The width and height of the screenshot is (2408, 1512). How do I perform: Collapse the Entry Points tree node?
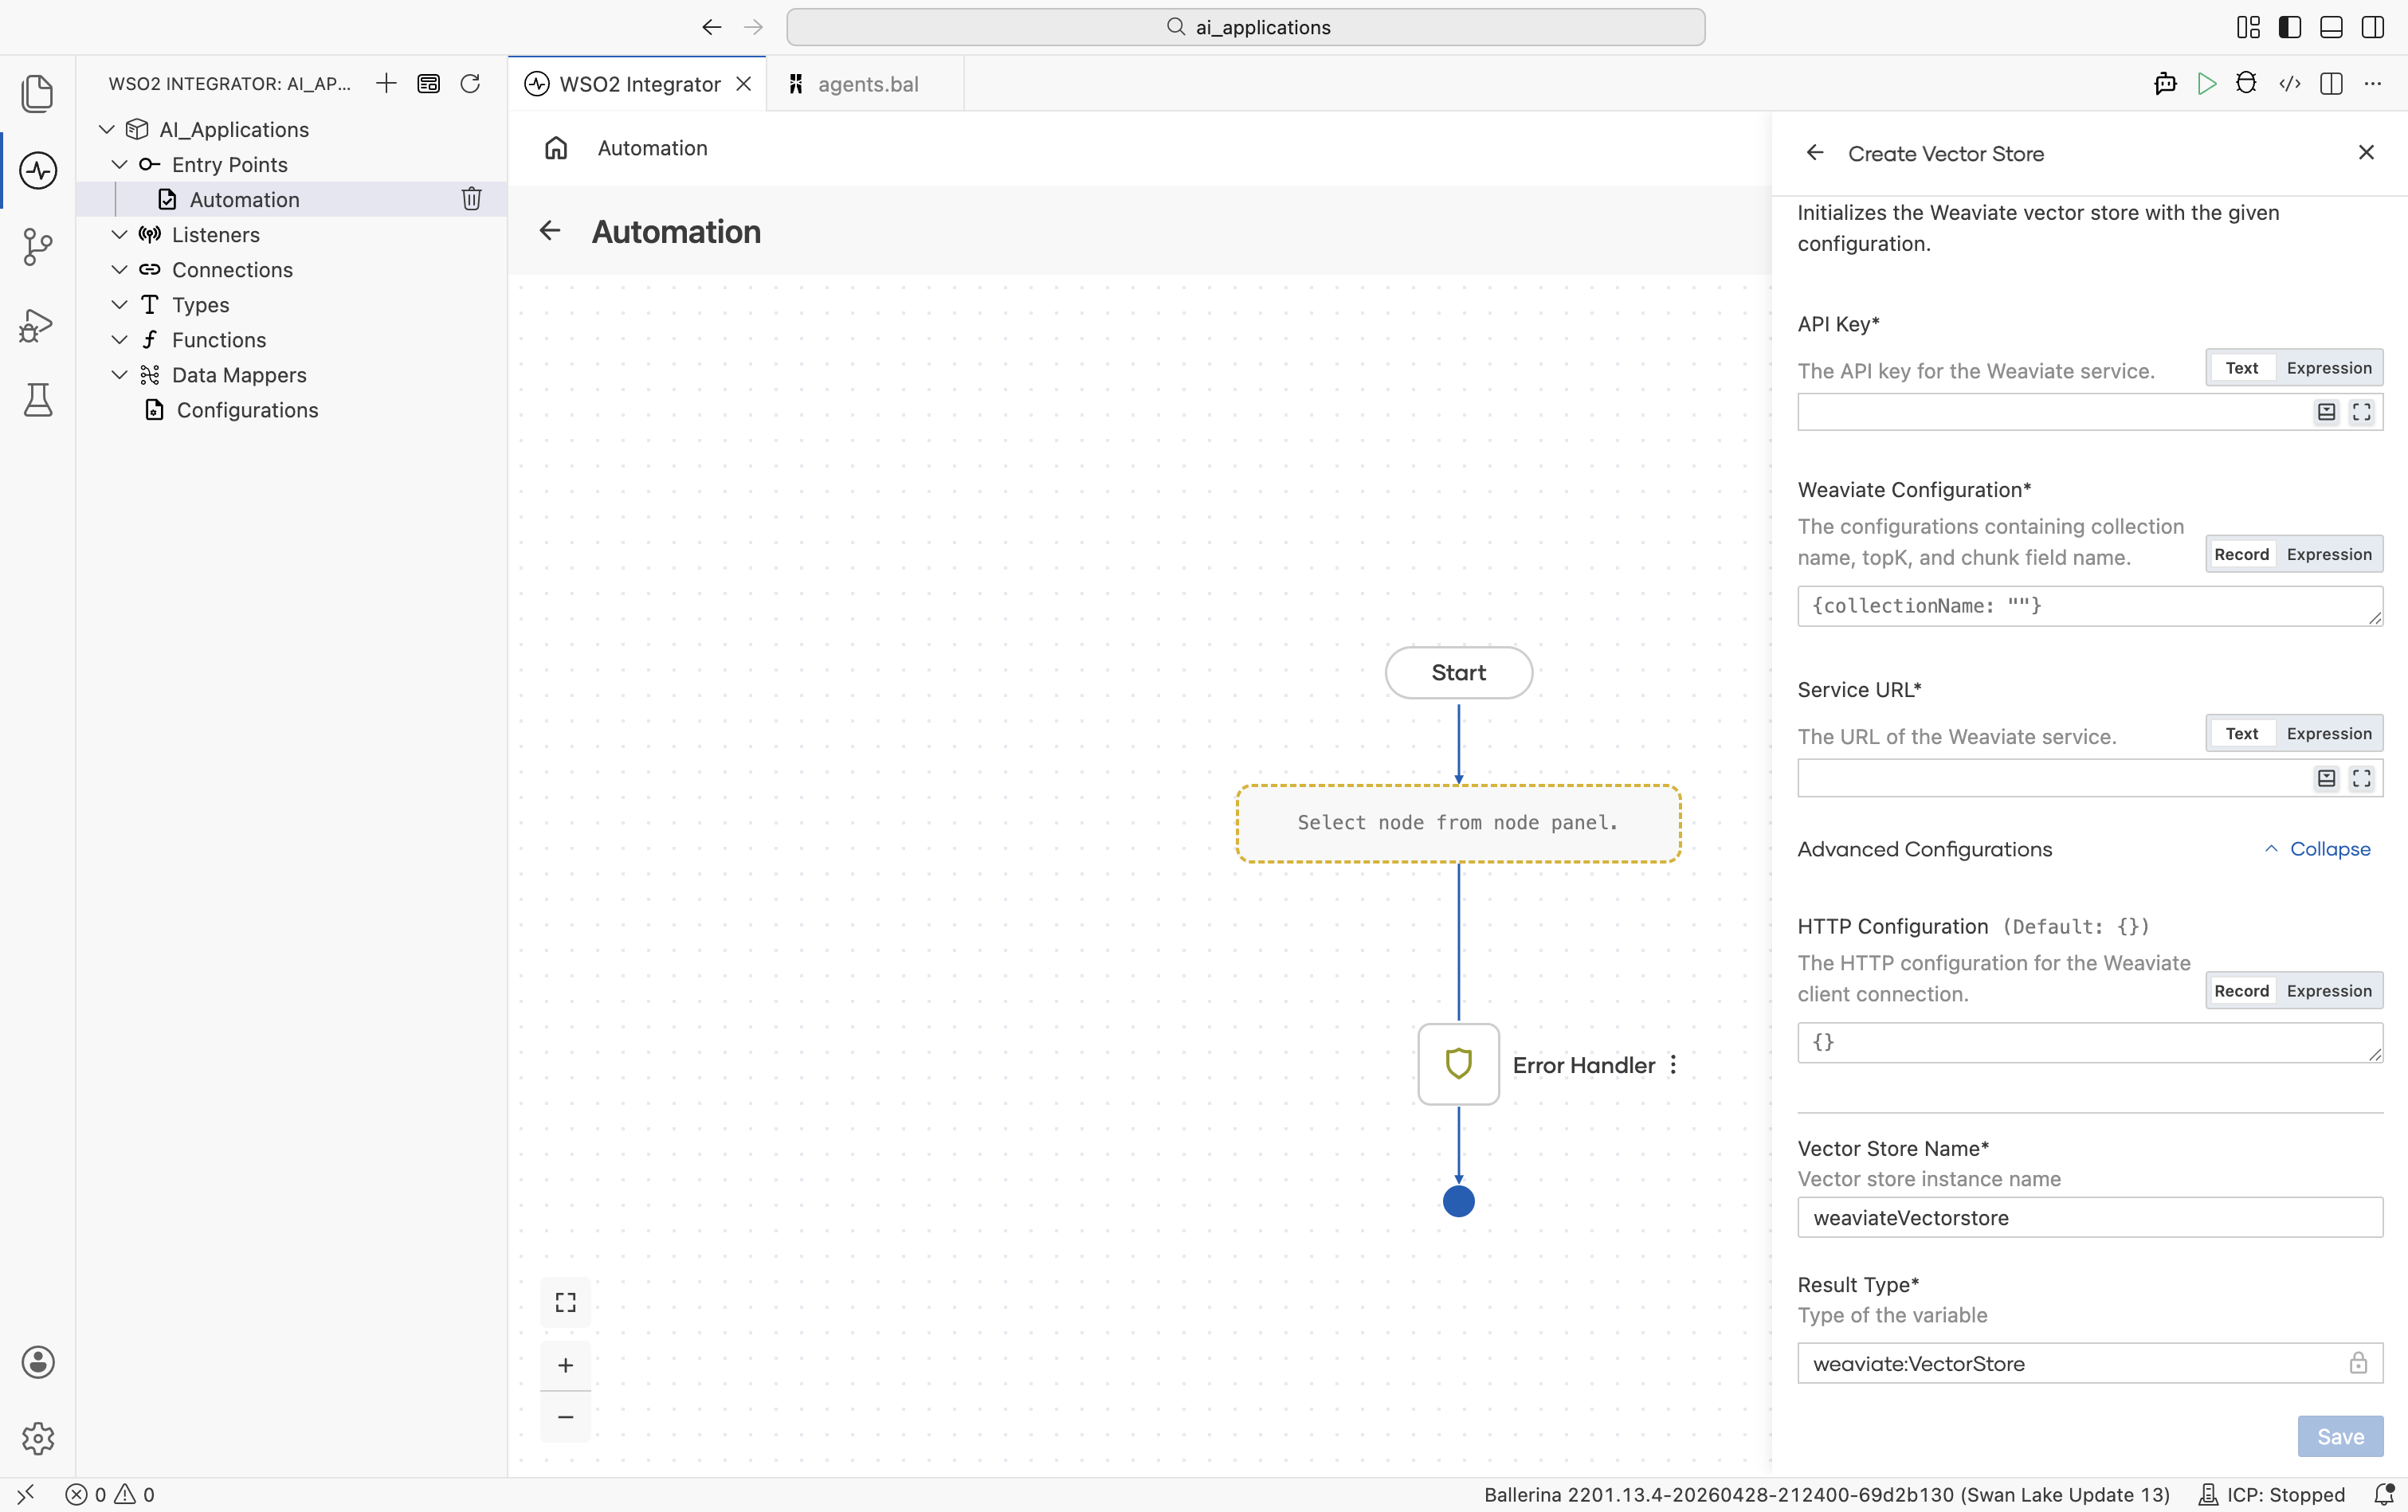pos(119,164)
